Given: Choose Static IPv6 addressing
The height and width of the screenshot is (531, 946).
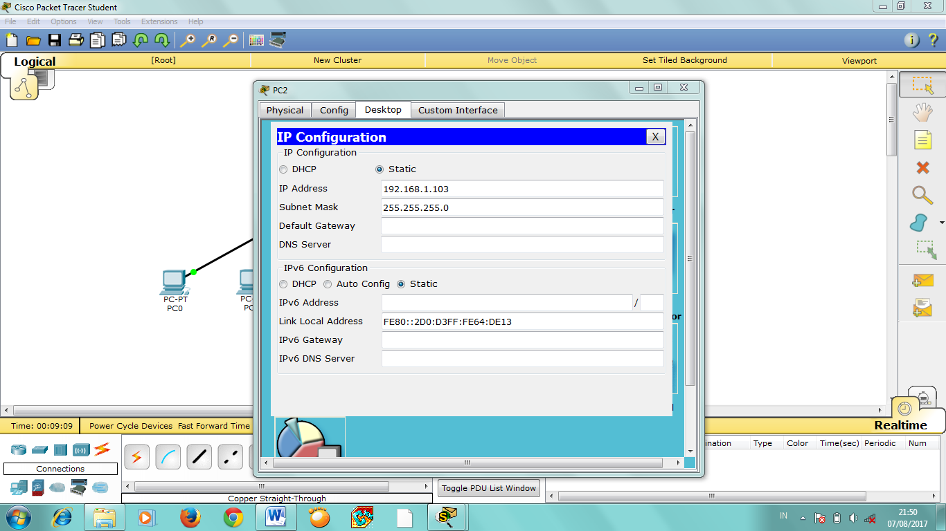Looking at the screenshot, I should point(401,283).
